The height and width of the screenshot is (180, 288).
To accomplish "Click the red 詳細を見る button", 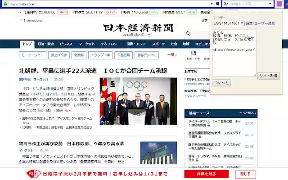I will coord(207,174).
